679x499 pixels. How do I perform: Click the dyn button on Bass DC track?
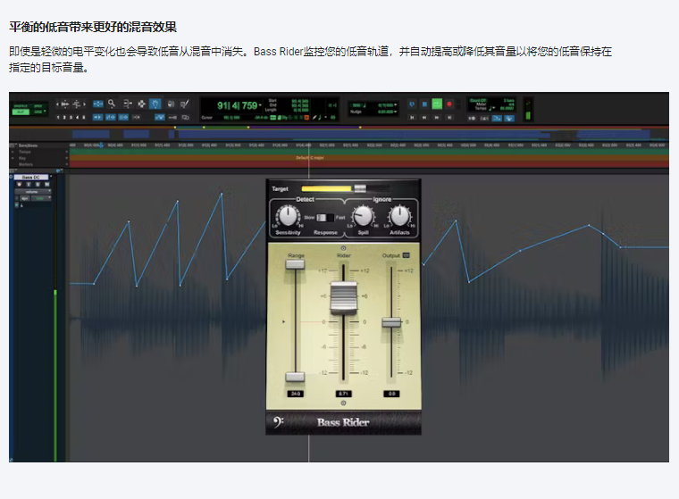tap(25, 199)
